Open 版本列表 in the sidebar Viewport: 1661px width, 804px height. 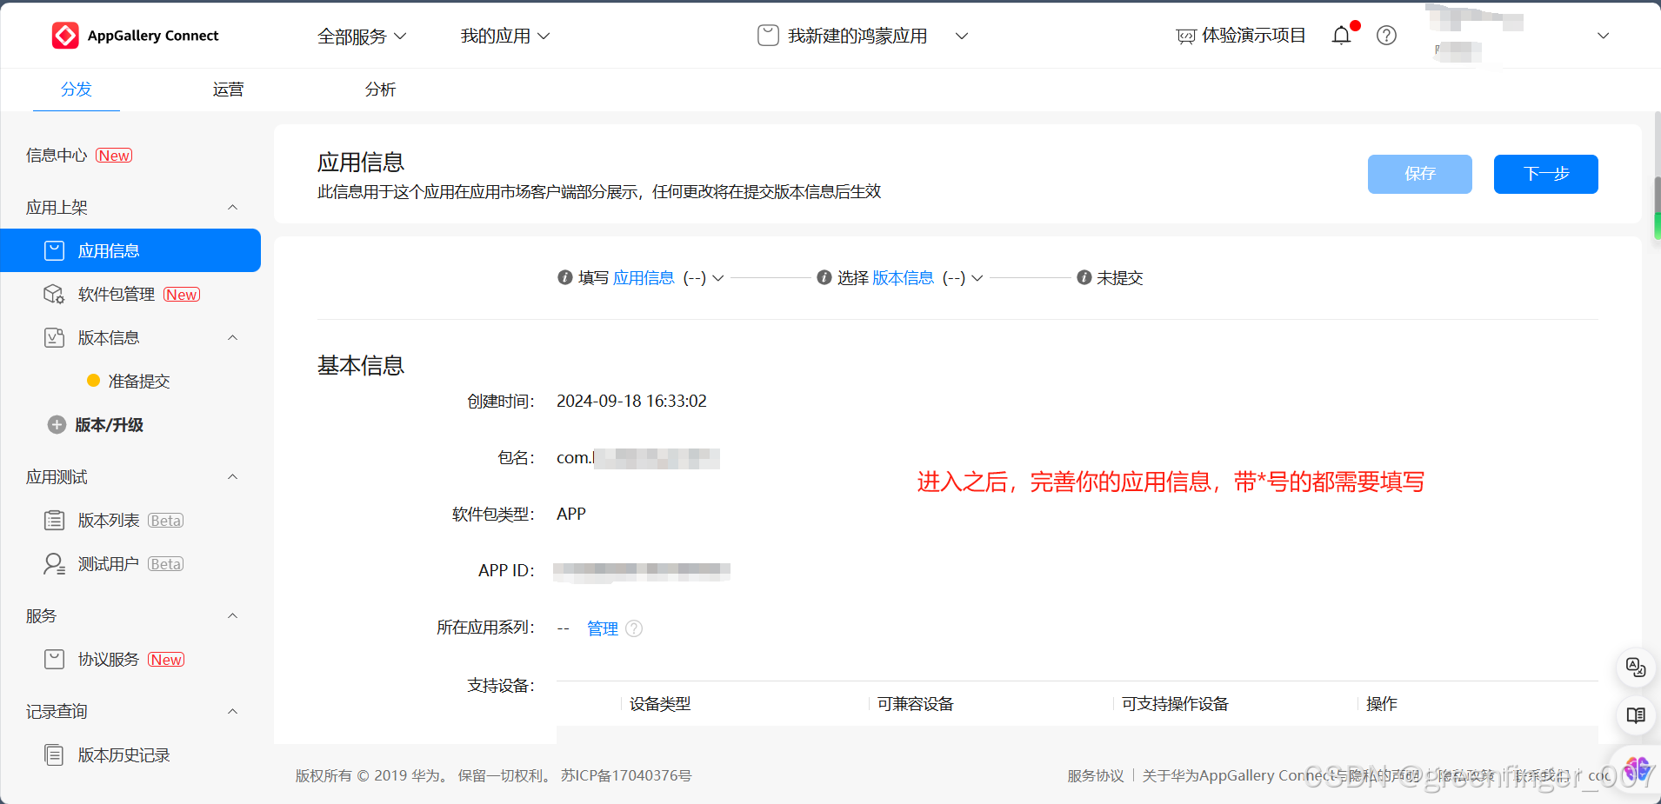tap(109, 520)
